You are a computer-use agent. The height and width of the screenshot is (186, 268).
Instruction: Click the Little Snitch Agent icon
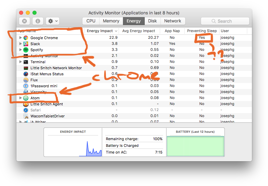(26, 104)
